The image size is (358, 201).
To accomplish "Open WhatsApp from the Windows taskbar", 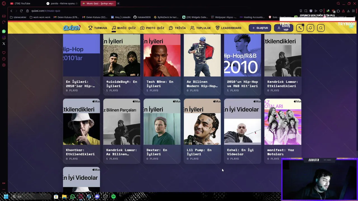I will [x=72, y=197].
